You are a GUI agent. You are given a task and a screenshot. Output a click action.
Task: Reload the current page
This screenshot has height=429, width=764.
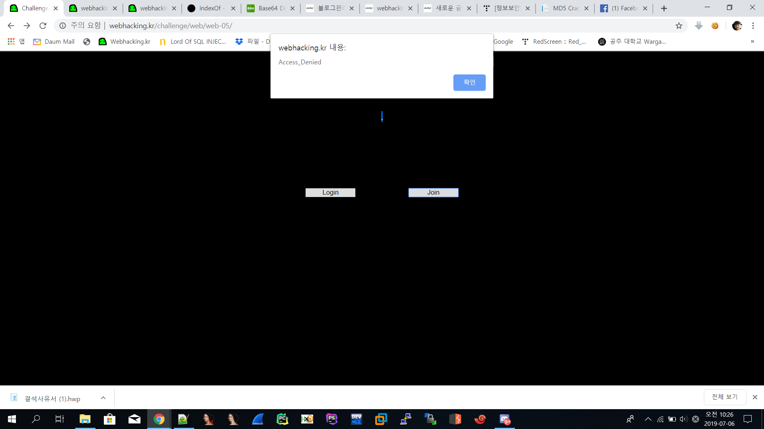43,26
